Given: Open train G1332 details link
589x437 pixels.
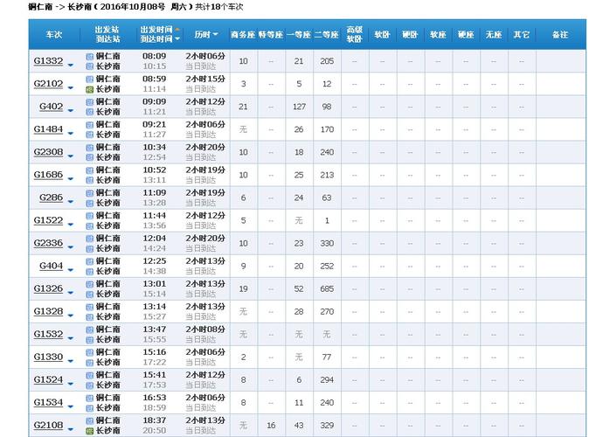Looking at the screenshot, I should (48, 61).
